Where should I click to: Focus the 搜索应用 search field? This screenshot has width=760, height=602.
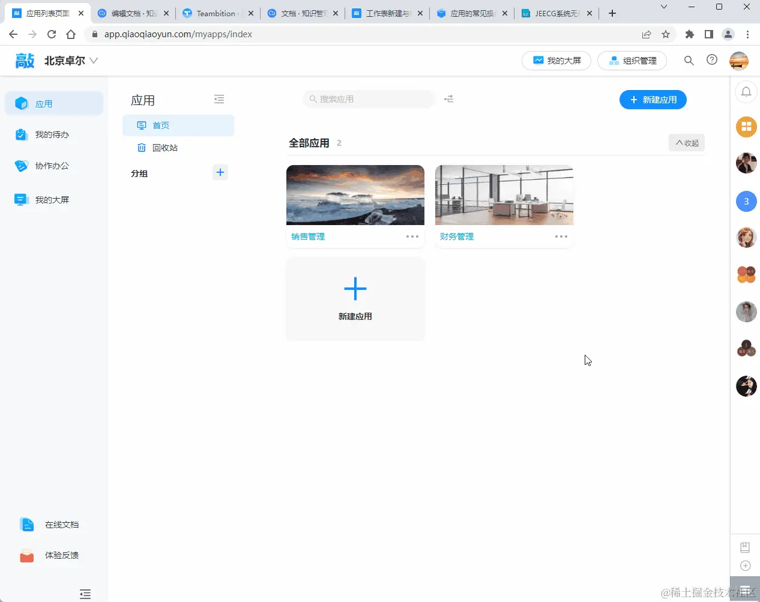point(369,99)
